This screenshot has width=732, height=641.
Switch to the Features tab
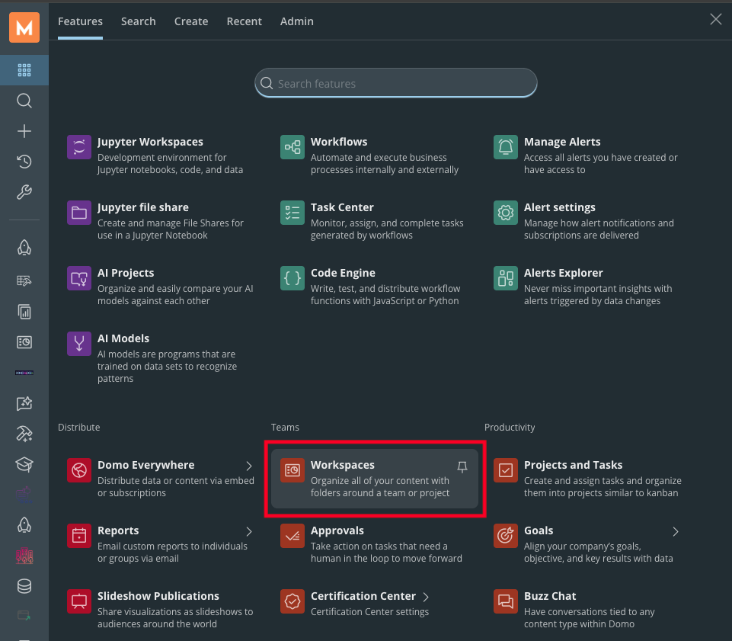80,21
